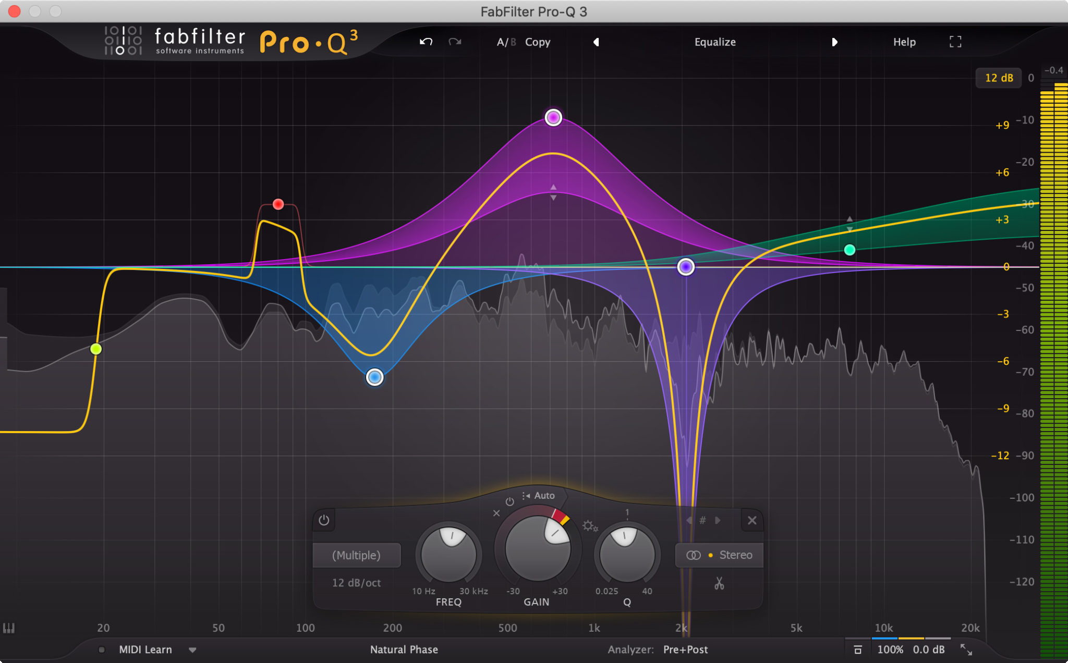The height and width of the screenshot is (663, 1068).
Task: Click the link stereo channels icon
Action: tap(694, 555)
